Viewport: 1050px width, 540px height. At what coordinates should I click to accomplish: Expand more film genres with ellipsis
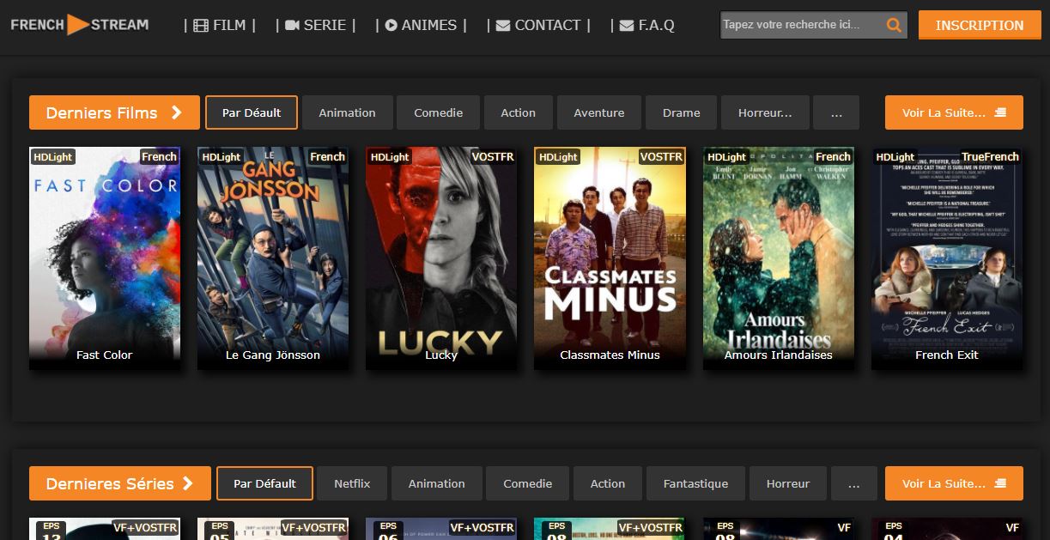pos(836,112)
